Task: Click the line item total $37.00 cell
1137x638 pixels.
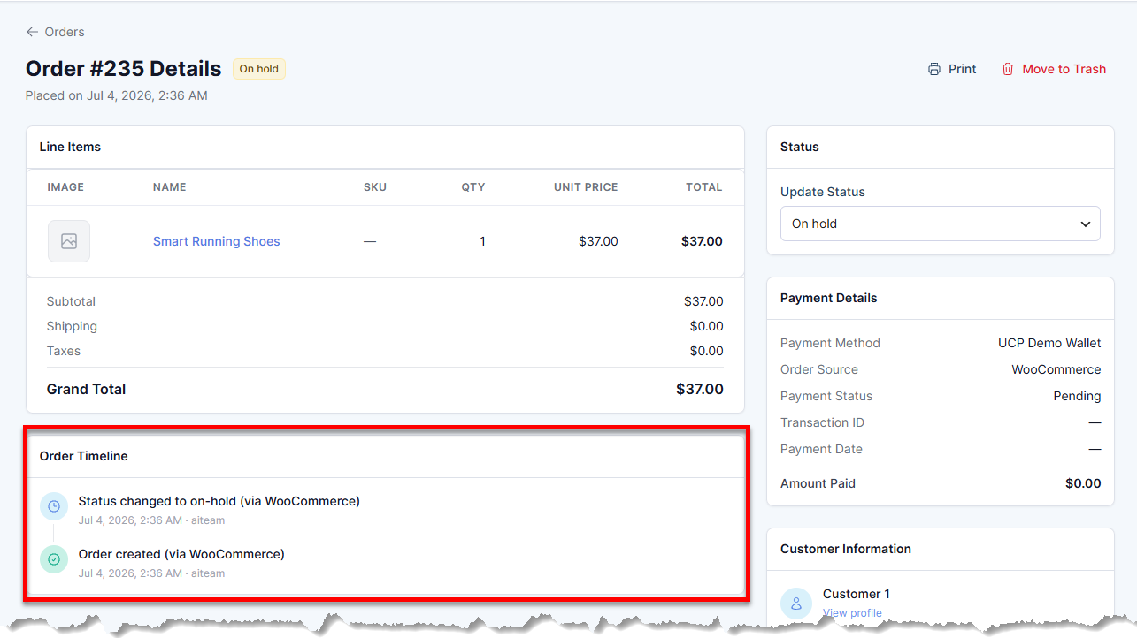Action: click(x=702, y=241)
